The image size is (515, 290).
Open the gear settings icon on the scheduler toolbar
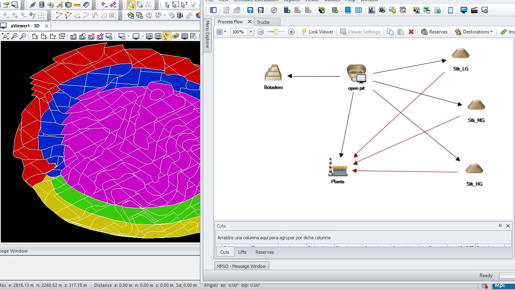tap(273, 10)
